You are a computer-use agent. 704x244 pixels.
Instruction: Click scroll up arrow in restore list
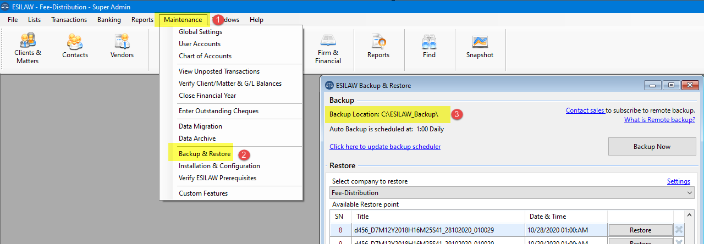point(690,216)
